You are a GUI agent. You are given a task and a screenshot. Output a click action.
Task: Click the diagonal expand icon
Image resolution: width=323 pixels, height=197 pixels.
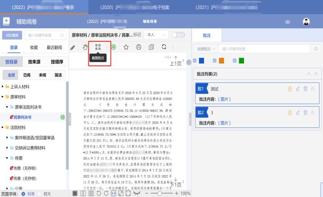(121, 193)
